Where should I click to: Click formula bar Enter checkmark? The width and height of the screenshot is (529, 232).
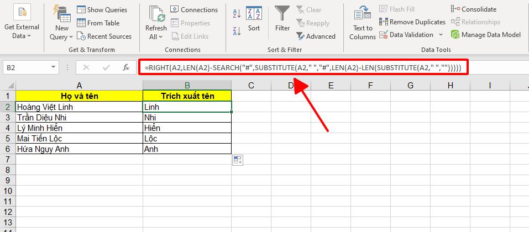(106, 67)
